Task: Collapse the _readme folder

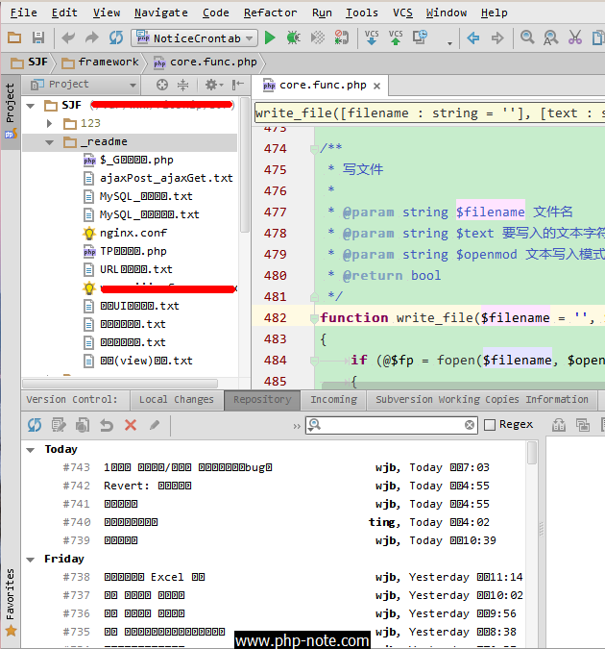Action: click(x=50, y=142)
